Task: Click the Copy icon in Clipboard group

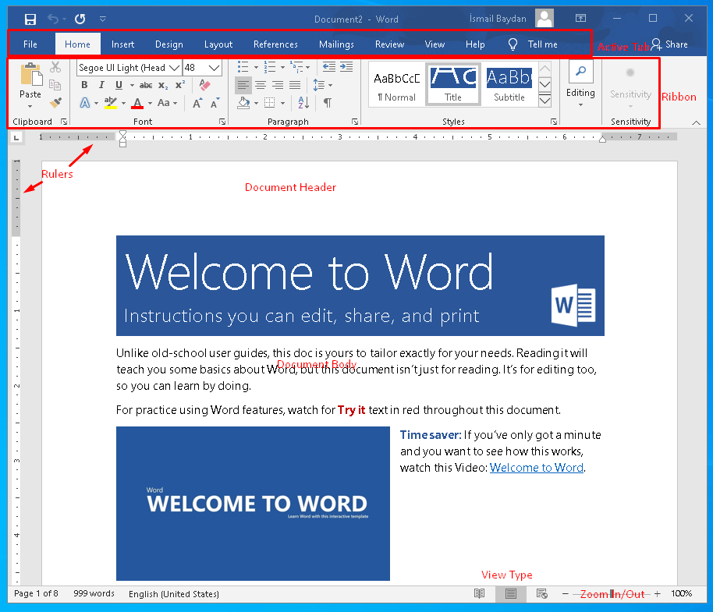Action: 55,85
